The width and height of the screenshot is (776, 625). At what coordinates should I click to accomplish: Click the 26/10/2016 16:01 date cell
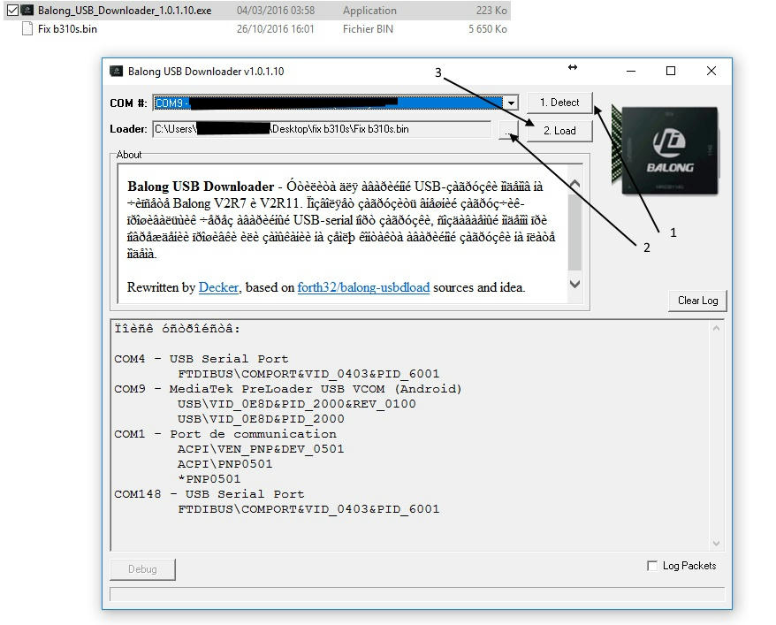coord(275,29)
